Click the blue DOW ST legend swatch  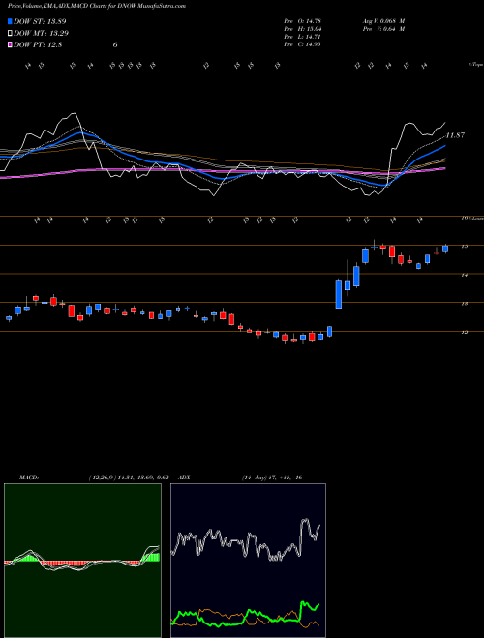pos(10,21)
